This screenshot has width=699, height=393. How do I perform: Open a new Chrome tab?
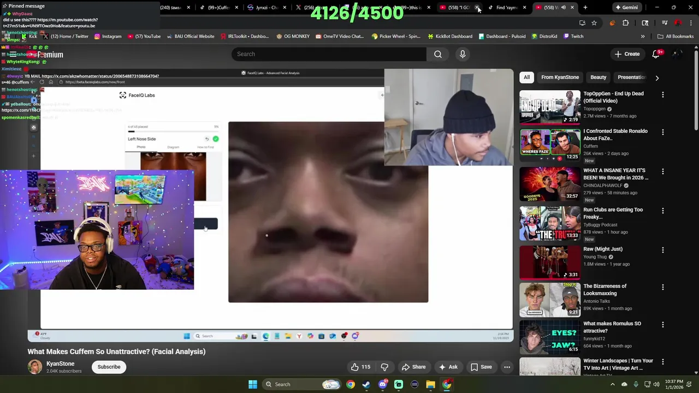(585, 8)
